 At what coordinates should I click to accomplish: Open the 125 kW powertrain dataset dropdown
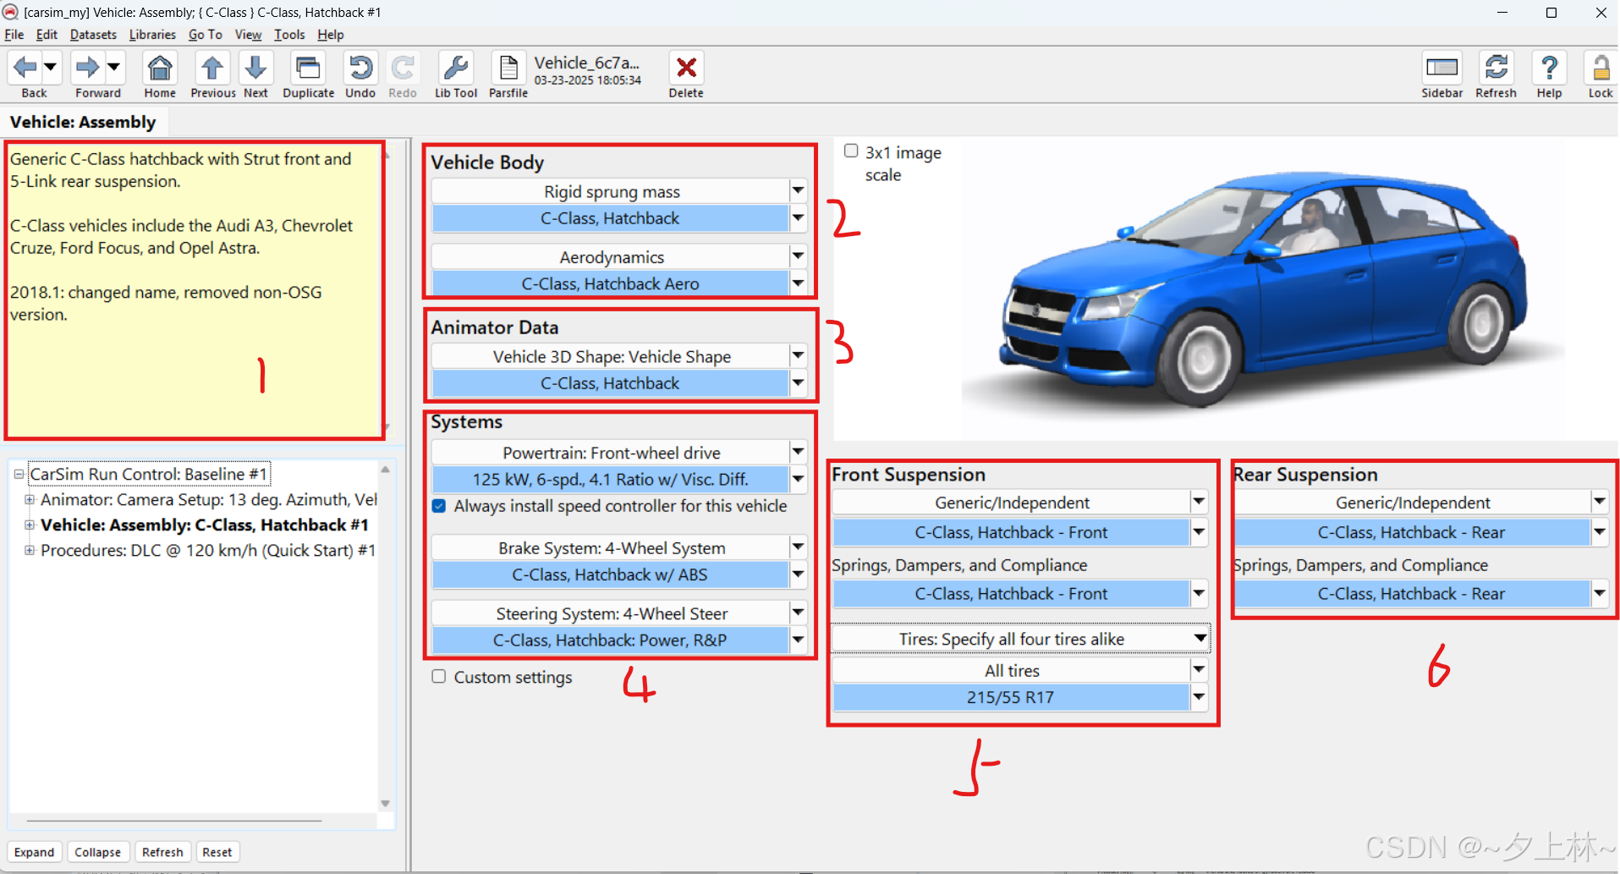tap(798, 480)
